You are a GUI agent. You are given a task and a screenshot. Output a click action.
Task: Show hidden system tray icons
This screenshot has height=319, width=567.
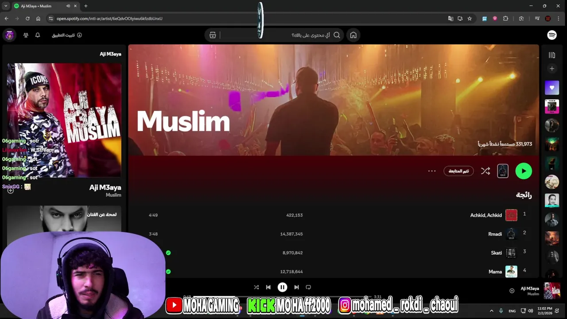coord(491,311)
